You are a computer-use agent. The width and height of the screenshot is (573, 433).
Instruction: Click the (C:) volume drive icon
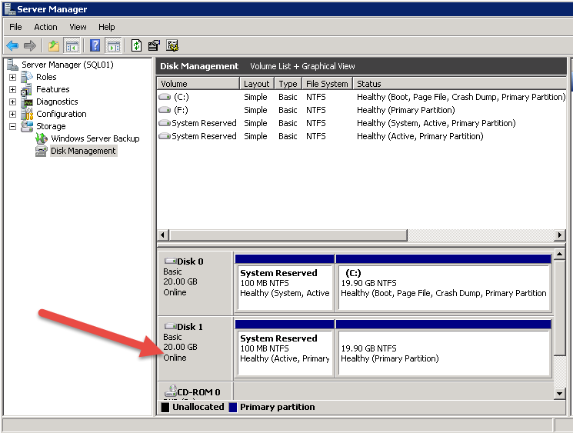point(165,97)
